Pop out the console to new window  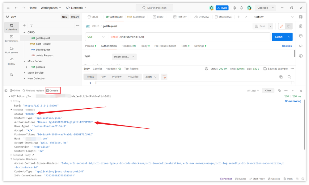click(x=293, y=90)
